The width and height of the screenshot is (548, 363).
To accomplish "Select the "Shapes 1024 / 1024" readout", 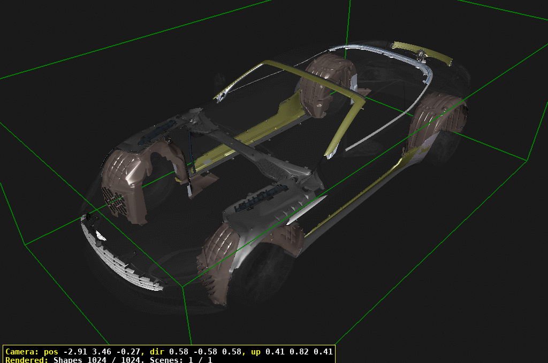I will tap(95, 360).
